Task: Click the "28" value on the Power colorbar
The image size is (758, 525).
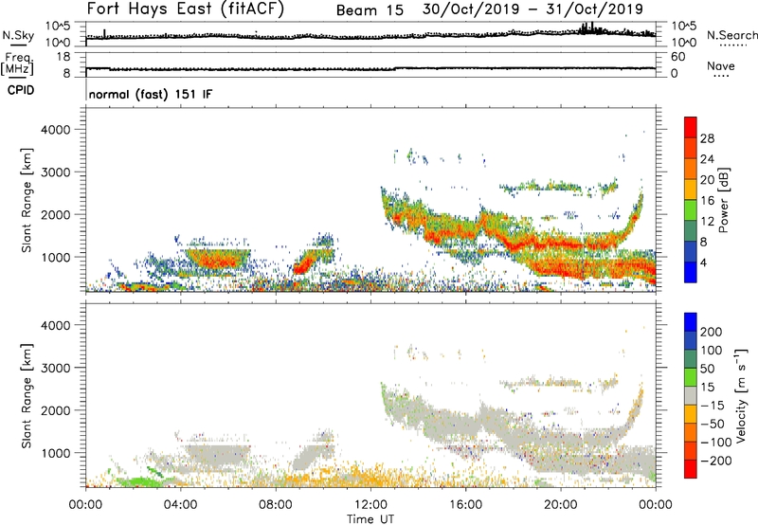Action: coord(707,138)
